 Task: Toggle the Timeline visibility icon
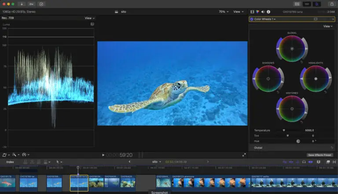pyautogui.click(x=307, y=4)
